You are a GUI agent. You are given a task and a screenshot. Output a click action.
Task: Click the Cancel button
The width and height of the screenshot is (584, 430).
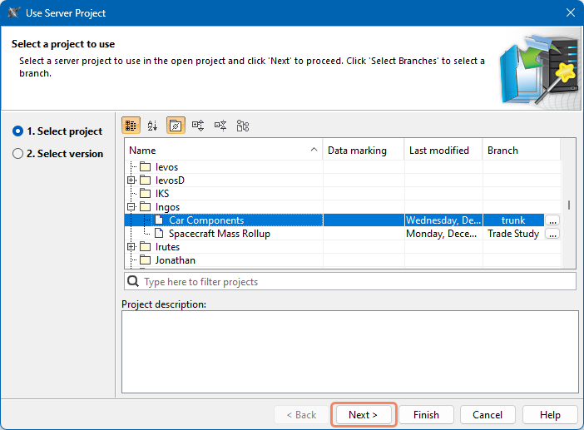[487, 415]
